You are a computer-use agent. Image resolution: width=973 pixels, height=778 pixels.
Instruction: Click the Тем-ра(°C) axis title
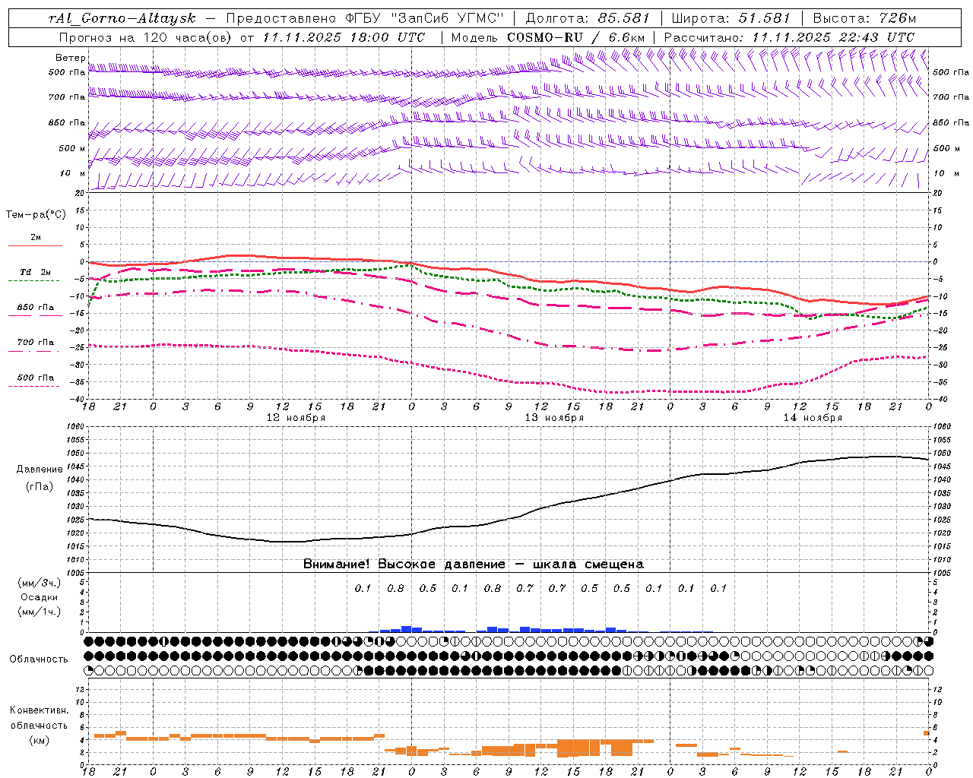36,215
